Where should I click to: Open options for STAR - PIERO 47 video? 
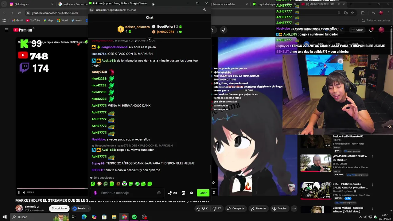373,184
